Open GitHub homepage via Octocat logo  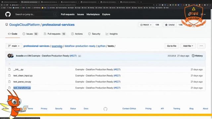coord(8,14)
